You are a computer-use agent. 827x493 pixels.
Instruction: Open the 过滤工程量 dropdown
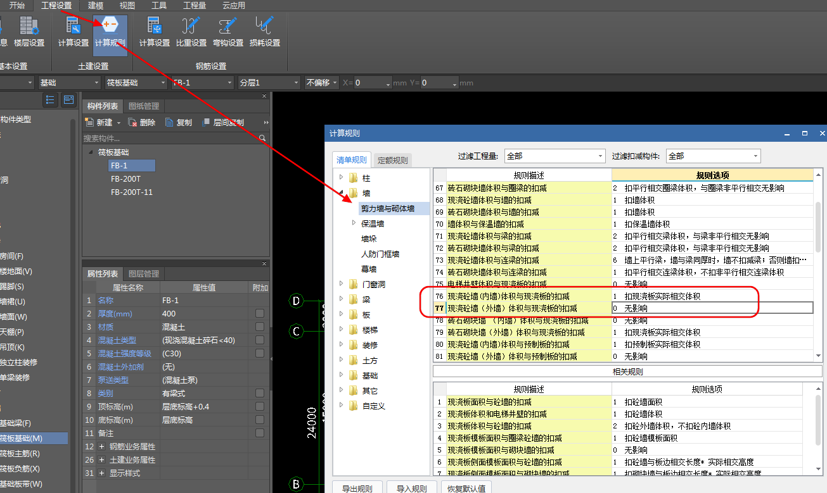point(554,156)
